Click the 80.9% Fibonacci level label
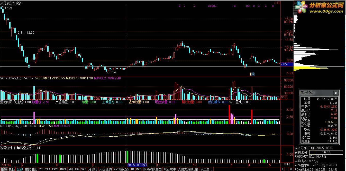 288,22
